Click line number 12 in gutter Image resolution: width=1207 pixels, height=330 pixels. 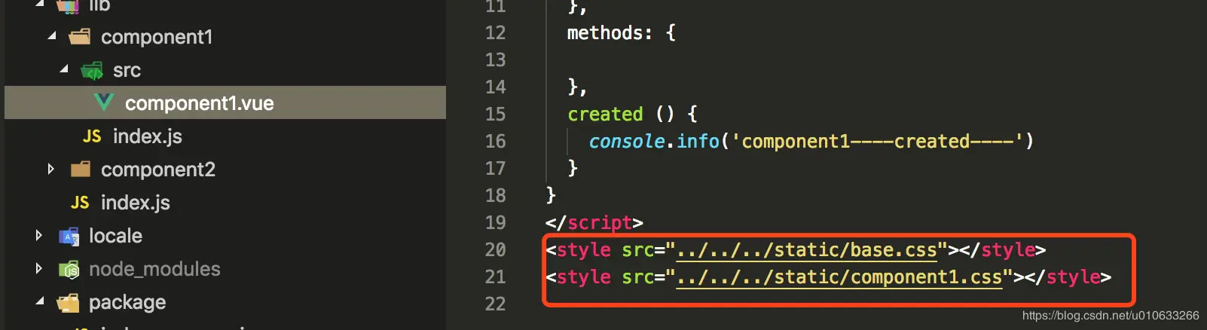495,32
